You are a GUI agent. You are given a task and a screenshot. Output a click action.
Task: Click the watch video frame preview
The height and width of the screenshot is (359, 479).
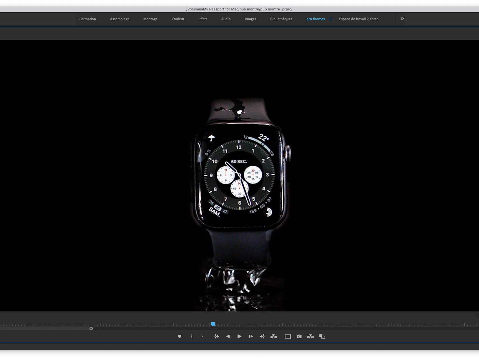tap(239, 175)
